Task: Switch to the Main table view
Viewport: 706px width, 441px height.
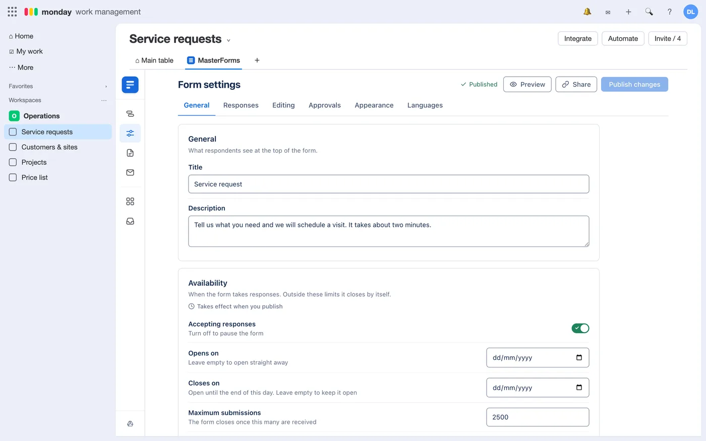Action: pyautogui.click(x=154, y=60)
